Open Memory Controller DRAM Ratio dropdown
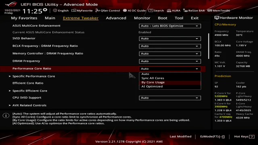The width and height of the screenshot is (258, 145). [x=170, y=54]
